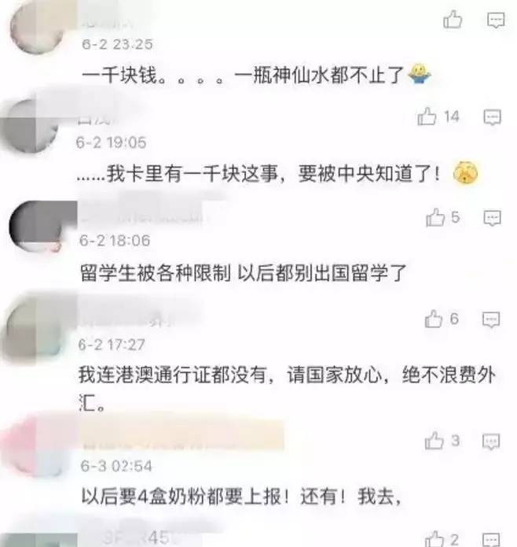Like the 神仙水 comment at top
This screenshot has width=517, height=547.
pyautogui.click(x=453, y=20)
